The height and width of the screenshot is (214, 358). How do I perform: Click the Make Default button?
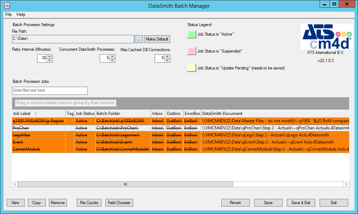point(157,39)
